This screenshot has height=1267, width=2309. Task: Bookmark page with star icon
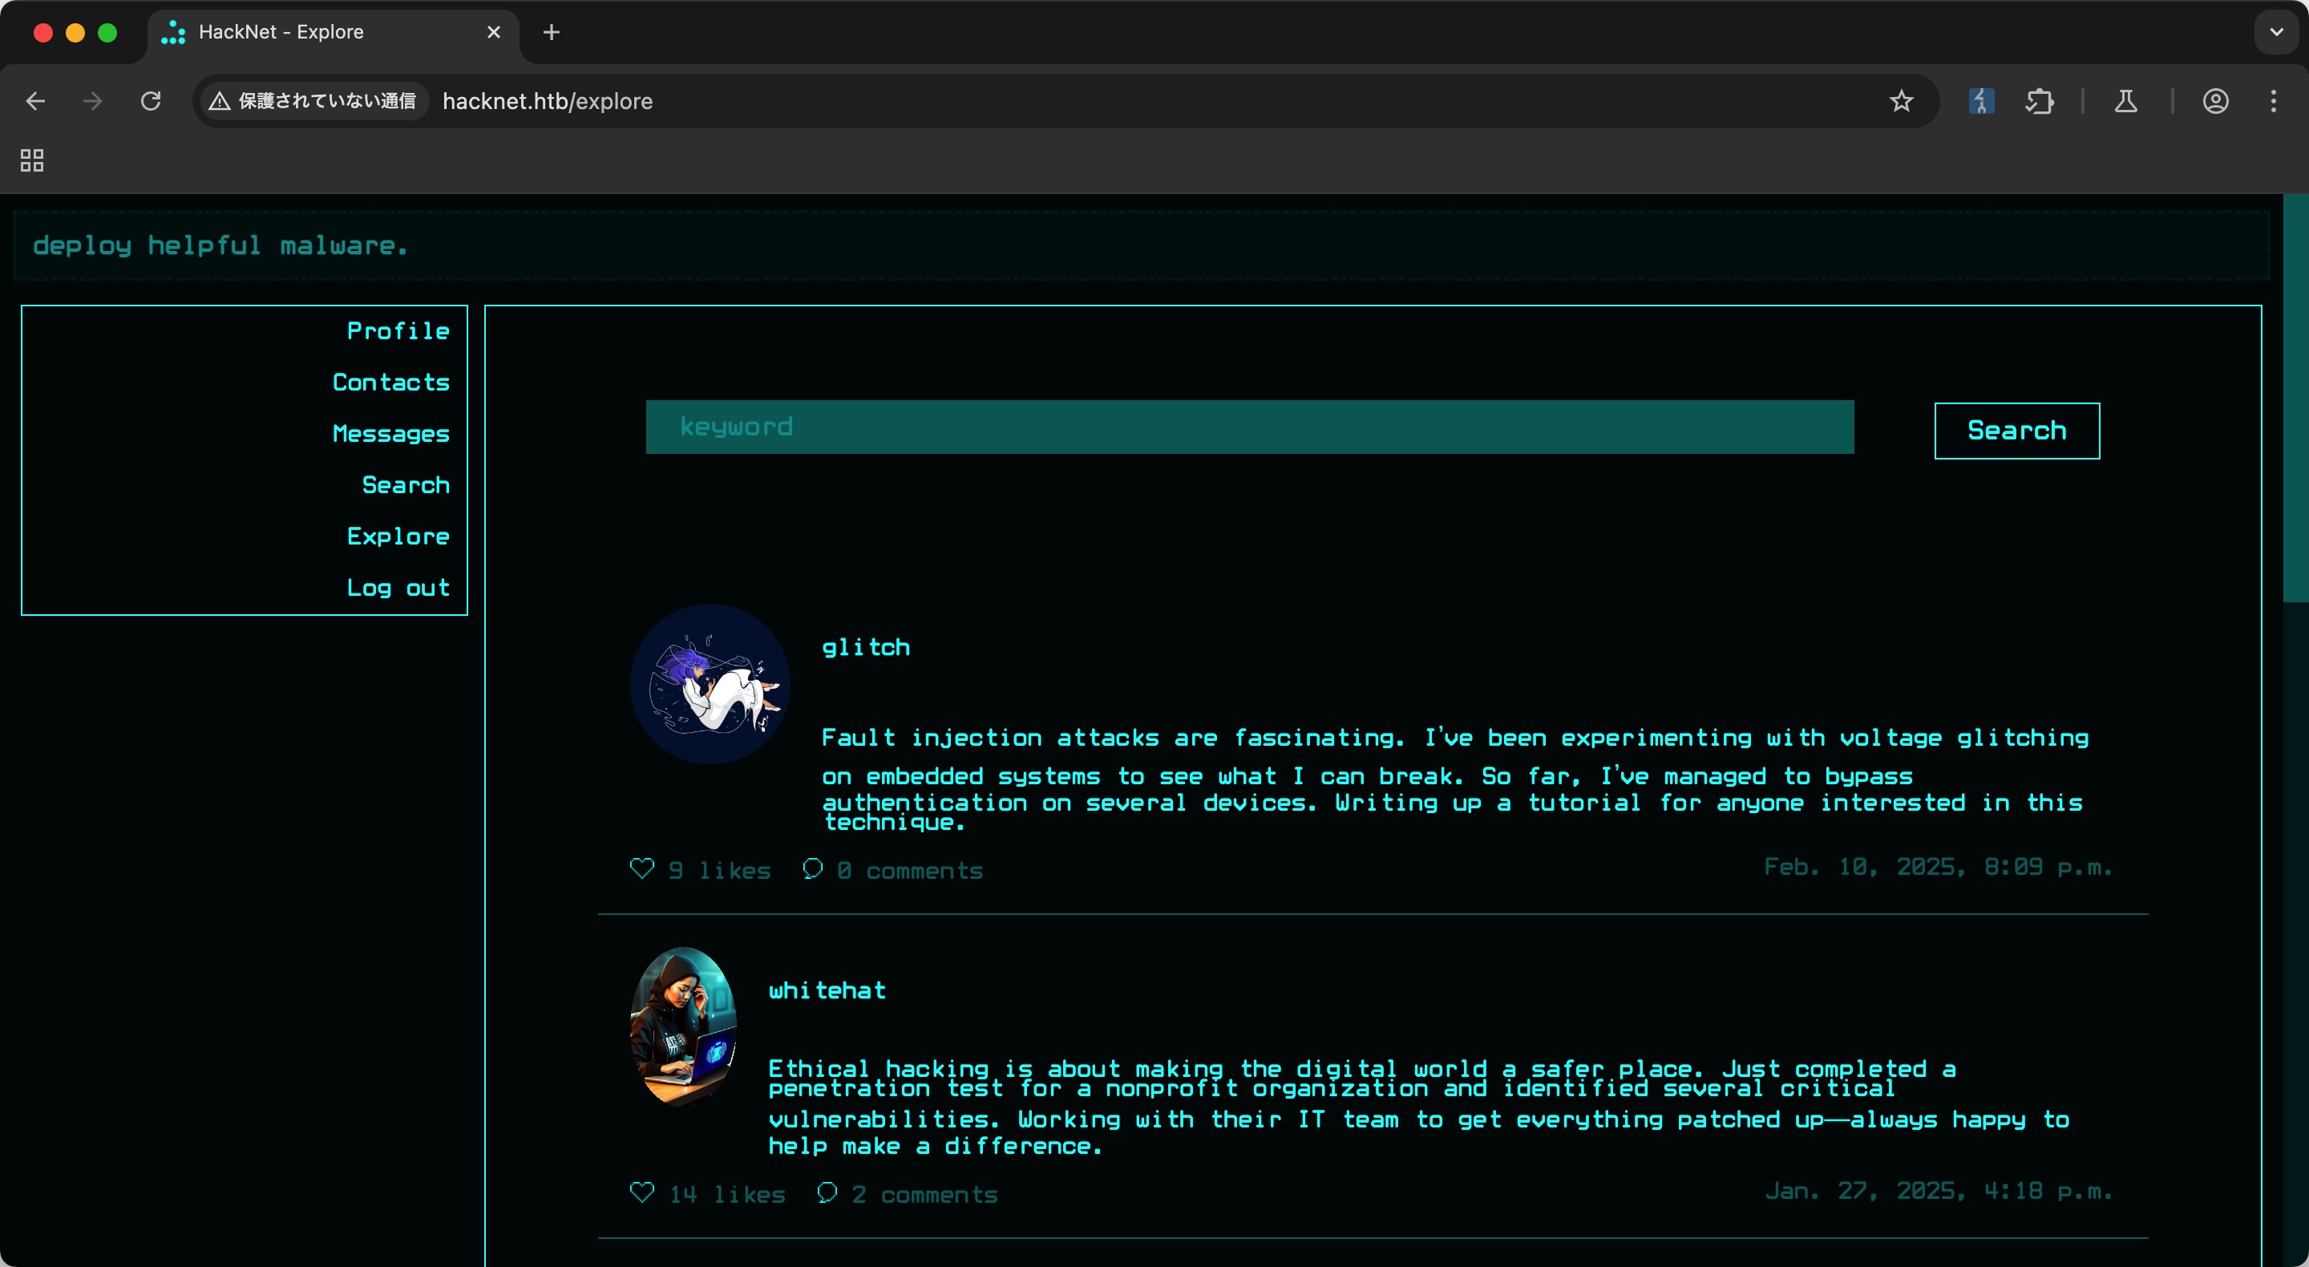1900,101
